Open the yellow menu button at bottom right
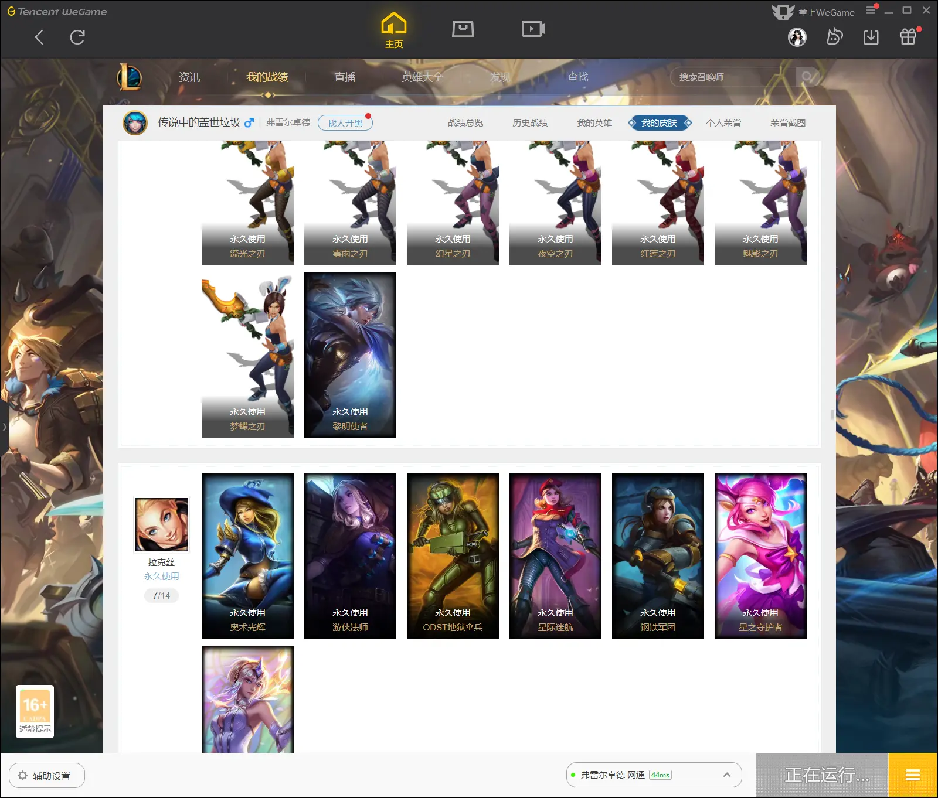 coord(913,775)
